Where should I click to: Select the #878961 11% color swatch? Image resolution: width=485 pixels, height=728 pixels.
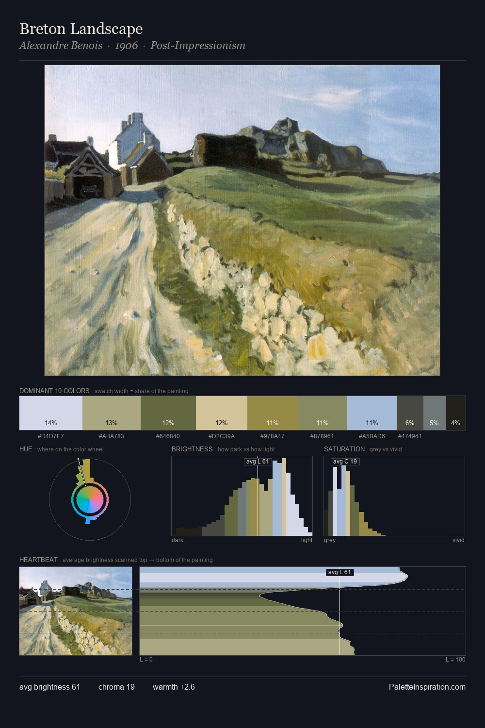[x=323, y=413]
